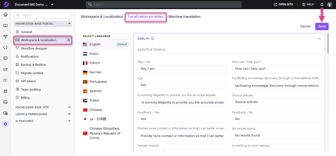Select the Documentation book icon in the left rail
The height and width of the screenshot is (156, 336).
coord(5,25)
